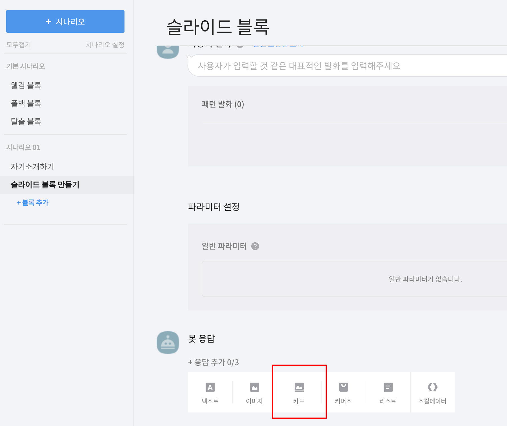Screen dimensions: 507x426
Task: Add an image response type
Action: coord(254,392)
